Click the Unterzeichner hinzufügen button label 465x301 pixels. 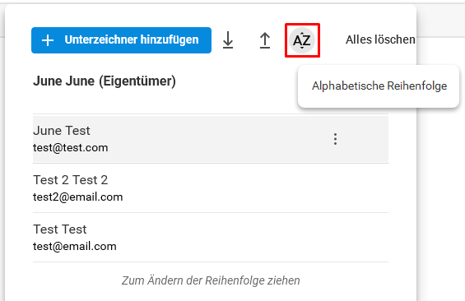point(132,39)
